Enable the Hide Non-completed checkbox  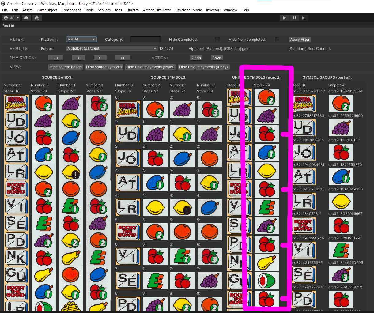[x=277, y=40]
